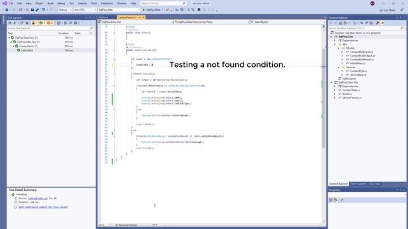Click the Duration column header in Test Explorer
408x229 pixels.
64,33
